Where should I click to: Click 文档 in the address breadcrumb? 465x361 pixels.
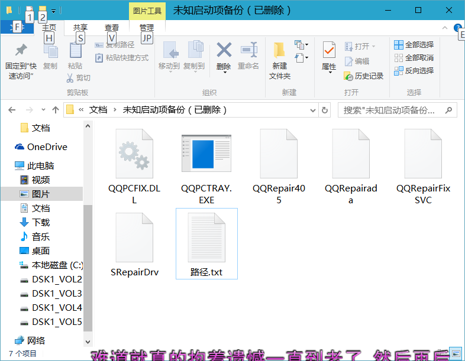point(98,110)
